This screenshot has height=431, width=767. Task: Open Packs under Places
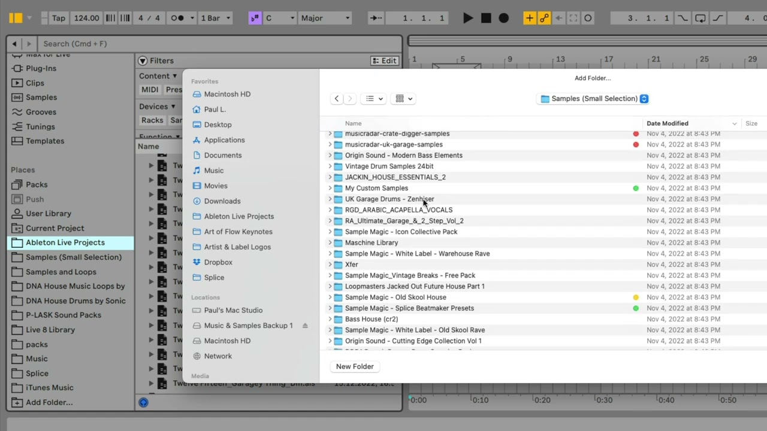click(x=37, y=185)
